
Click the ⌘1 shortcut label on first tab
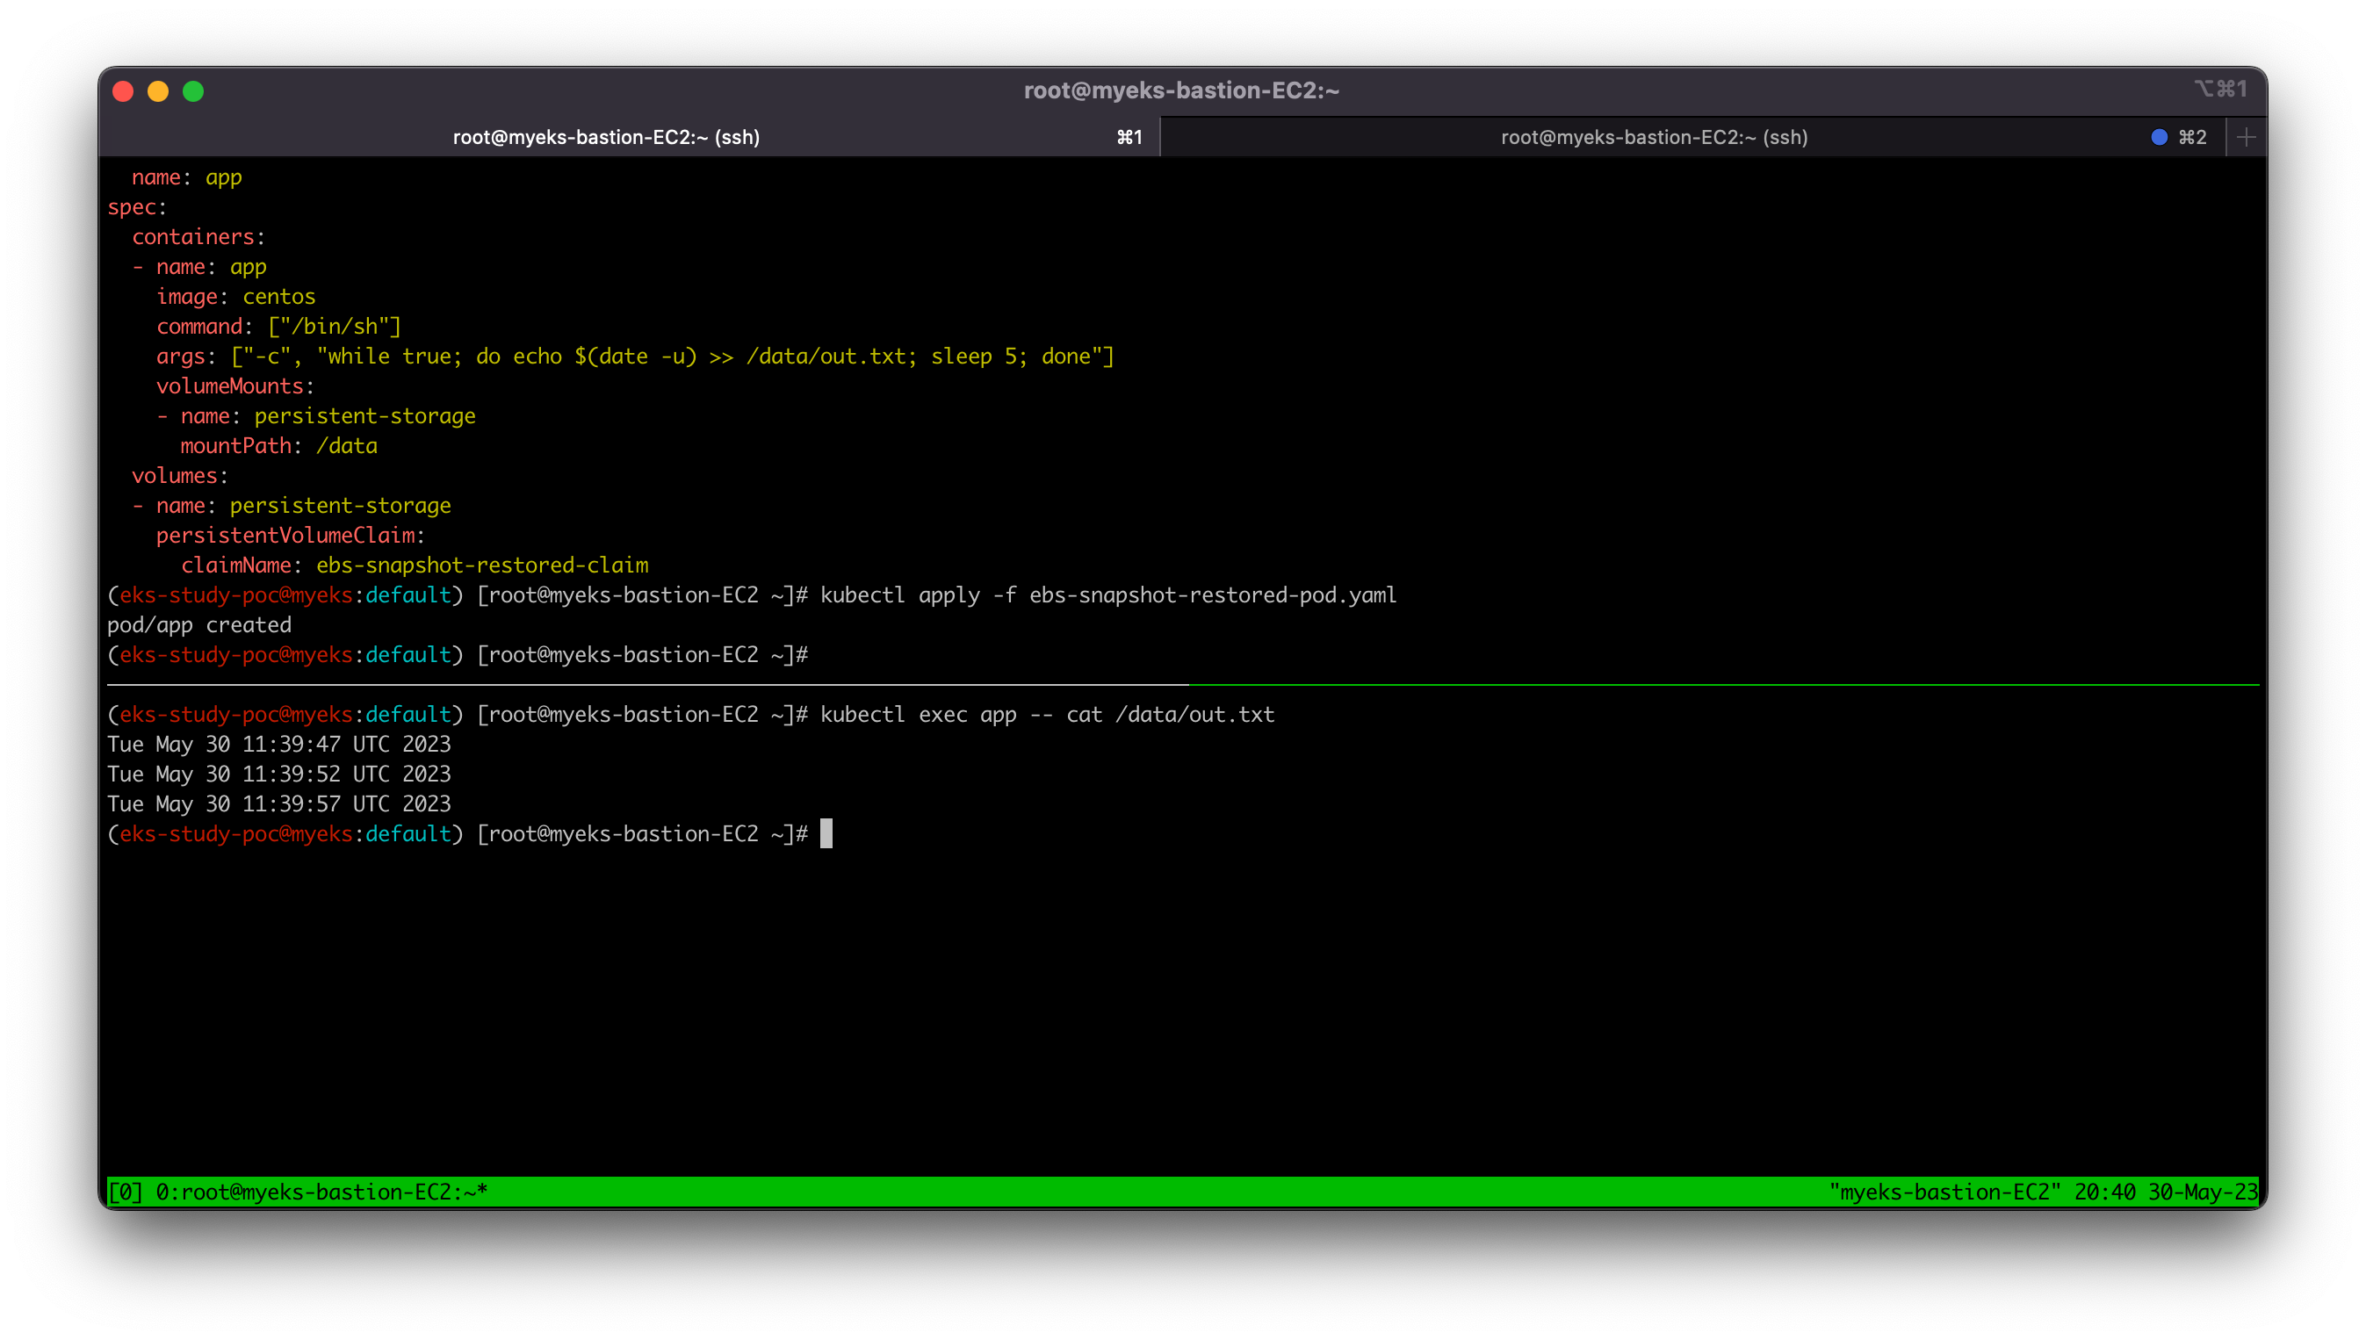1129,137
